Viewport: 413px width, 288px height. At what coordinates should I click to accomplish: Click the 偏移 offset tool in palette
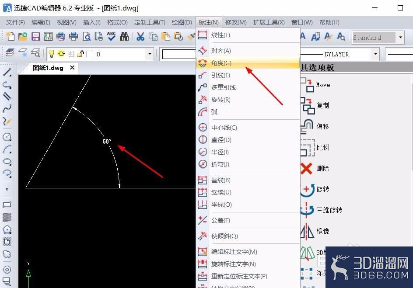pyautogui.click(x=315, y=126)
